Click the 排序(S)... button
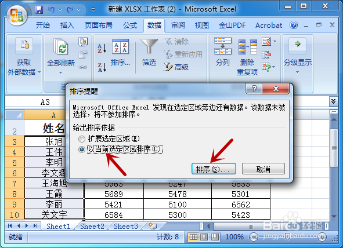Image resolution: width=343 pixels, height=248 pixels. (214, 169)
